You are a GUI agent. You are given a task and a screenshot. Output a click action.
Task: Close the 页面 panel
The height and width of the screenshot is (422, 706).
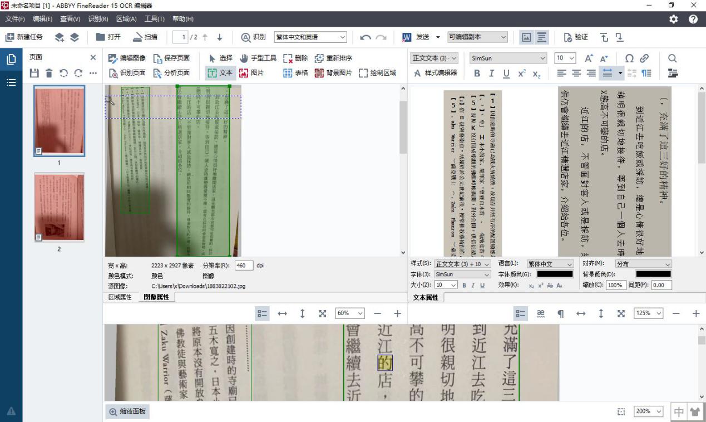pyautogui.click(x=93, y=57)
